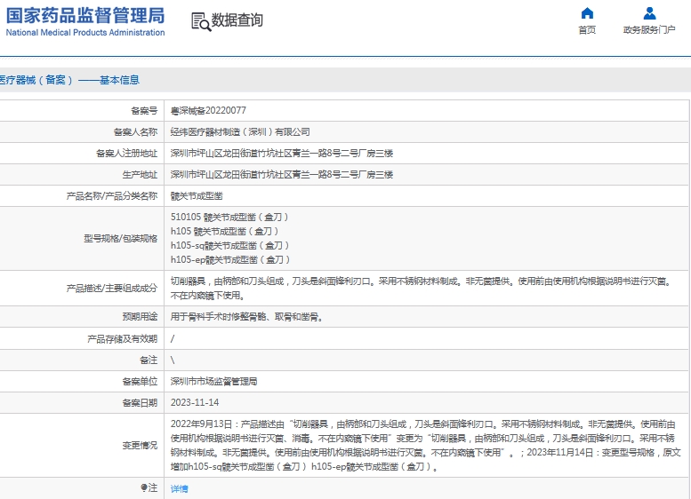Viewport: 691px width, 499px height.
Task: Open the 政务服务门户 person icon
Action: pos(649,13)
